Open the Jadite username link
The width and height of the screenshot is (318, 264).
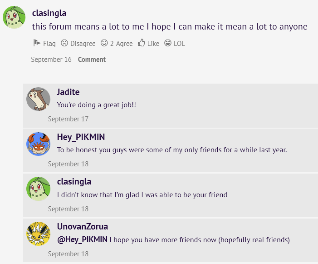68,92
